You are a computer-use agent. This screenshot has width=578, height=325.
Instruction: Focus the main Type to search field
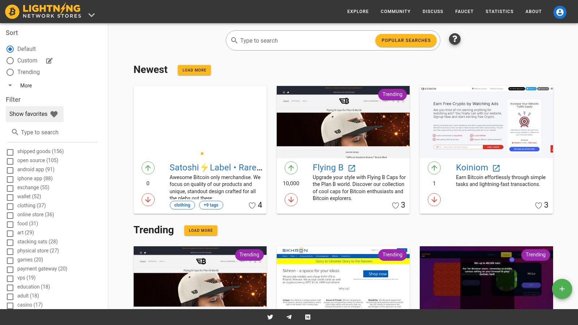306,40
